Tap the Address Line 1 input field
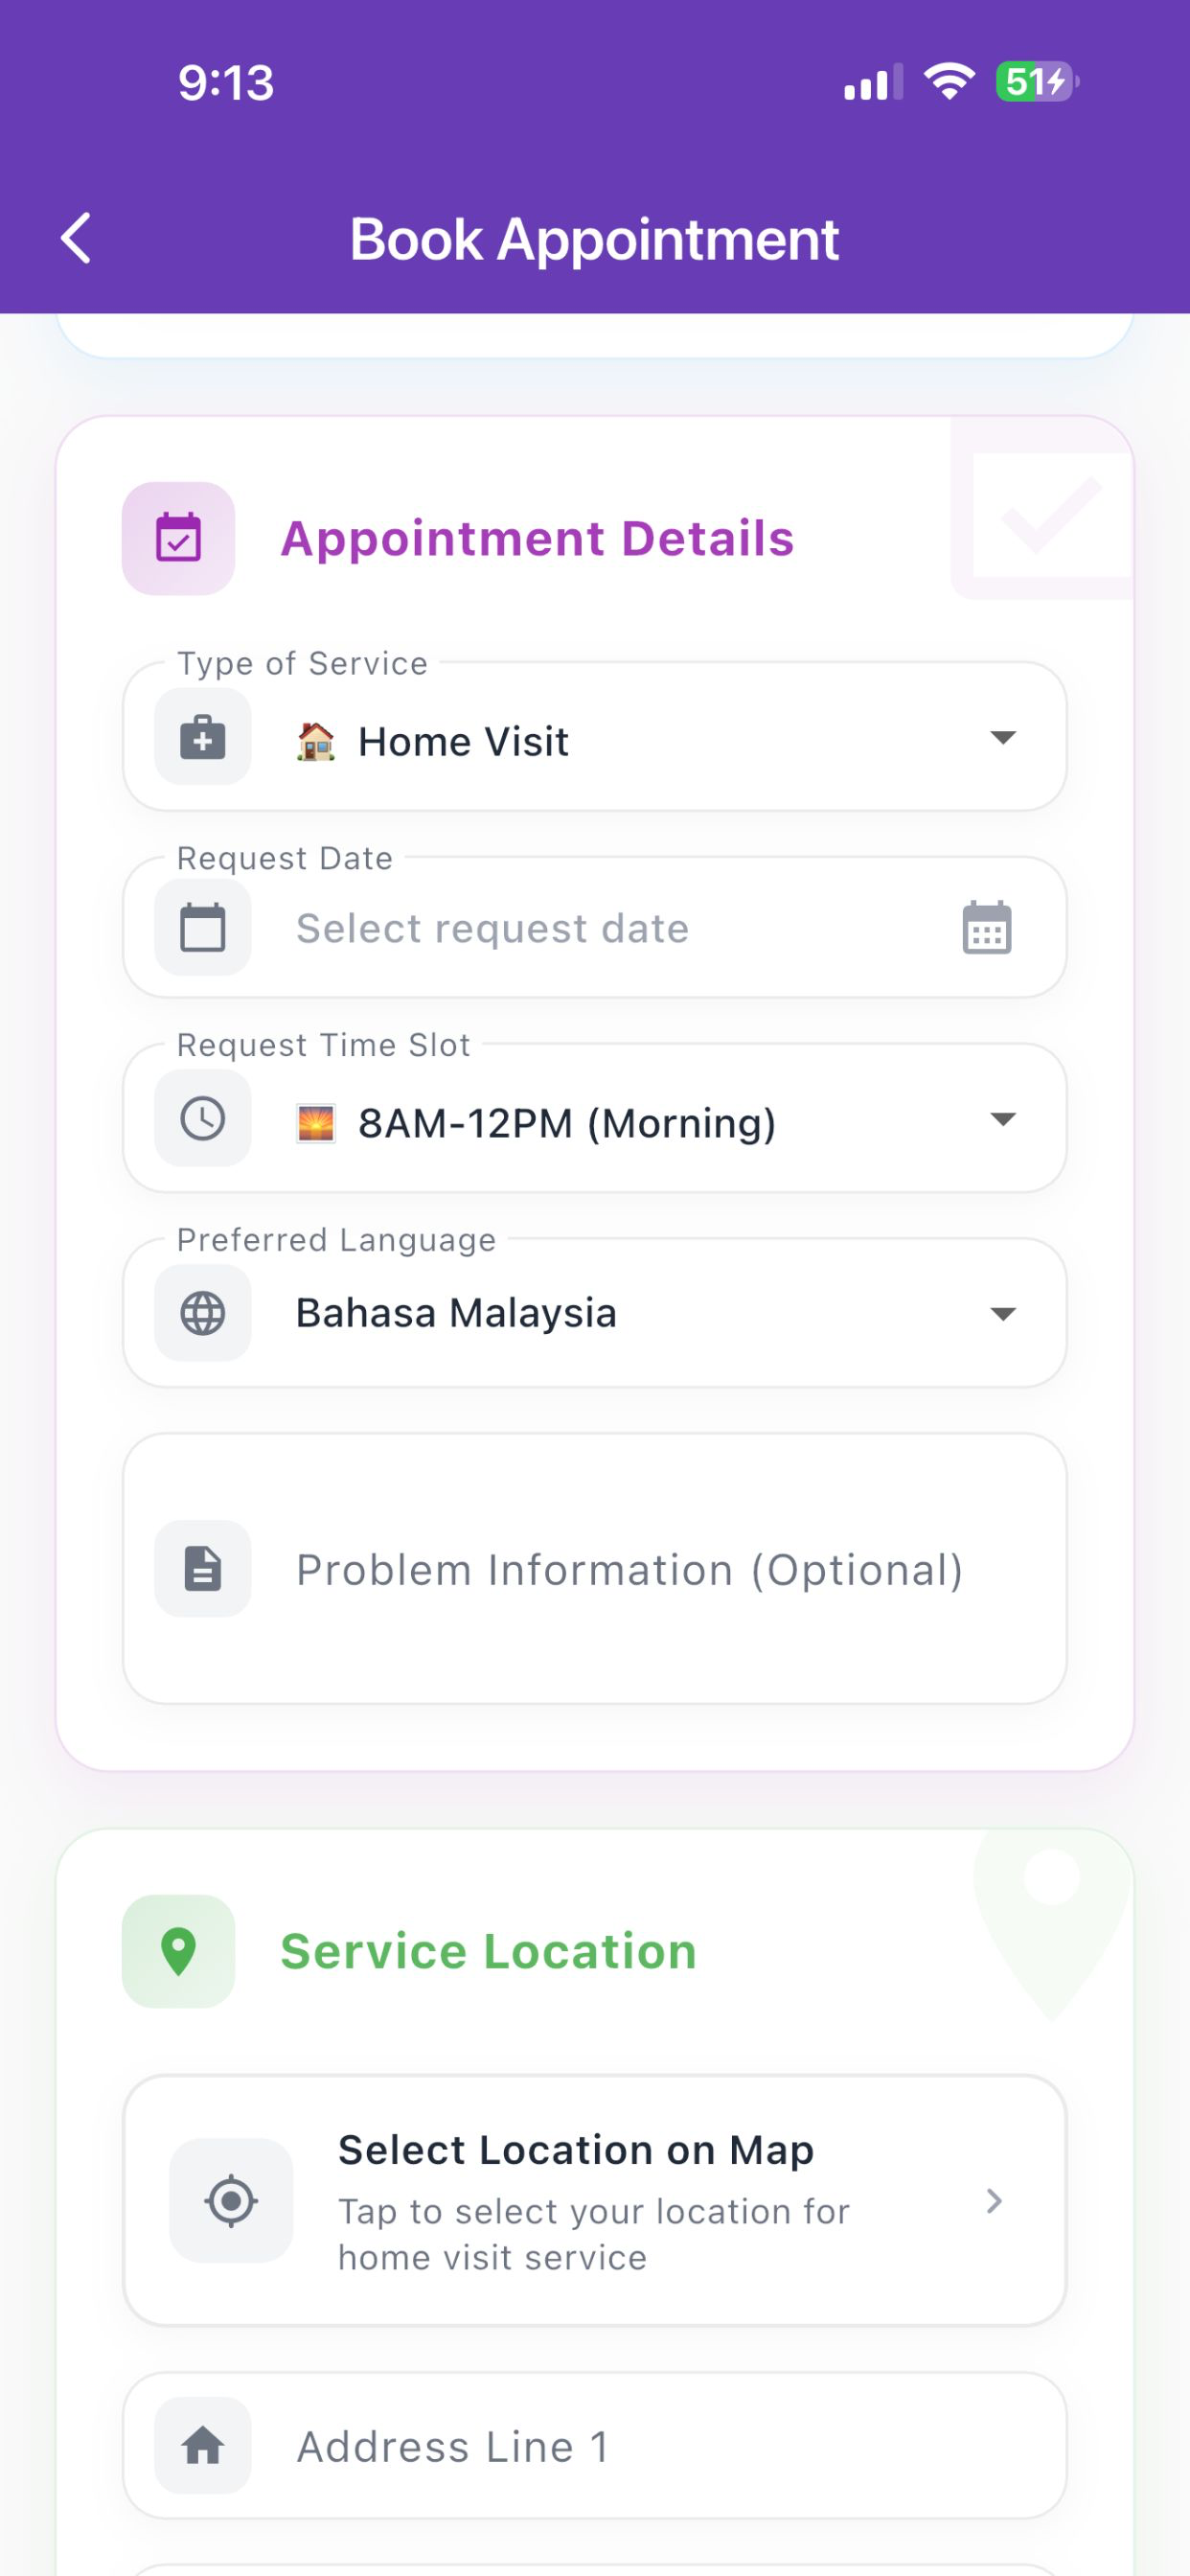The width and height of the screenshot is (1190, 2576). pyautogui.click(x=595, y=2446)
